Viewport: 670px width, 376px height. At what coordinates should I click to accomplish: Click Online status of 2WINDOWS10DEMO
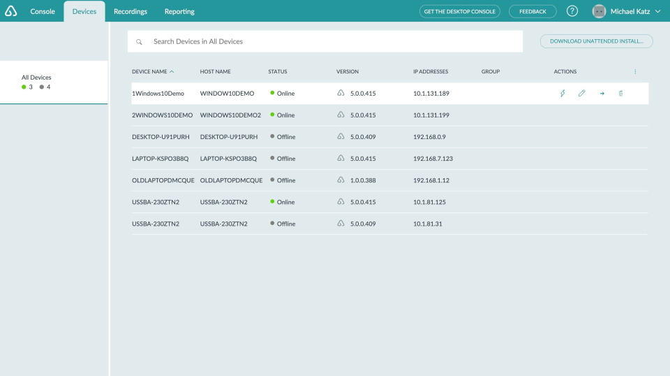(x=283, y=115)
